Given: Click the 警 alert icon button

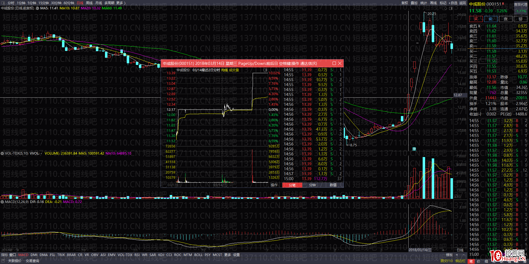Looking at the screenshot, I should pyautogui.click(x=520, y=19).
